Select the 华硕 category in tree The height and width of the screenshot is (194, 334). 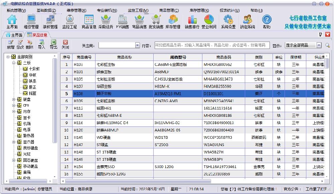coord(32,75)
